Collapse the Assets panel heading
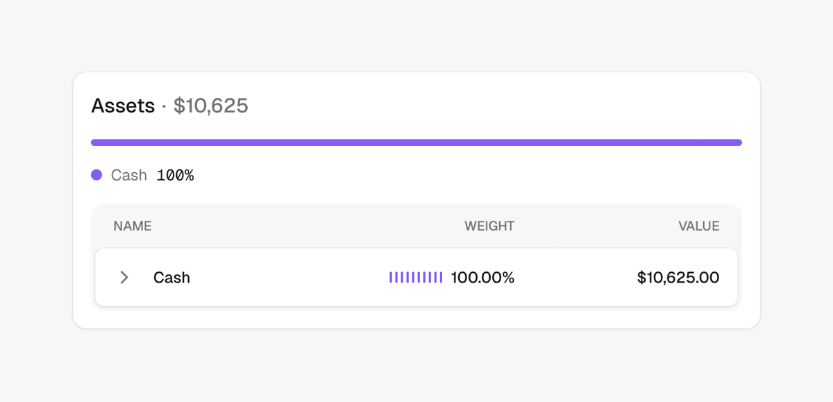 [x=122, y=106]
